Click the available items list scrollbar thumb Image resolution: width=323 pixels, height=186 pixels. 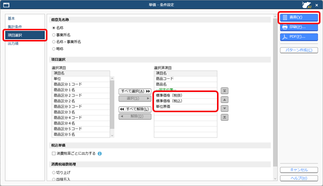pyautogui.click(x=112, y=105)
